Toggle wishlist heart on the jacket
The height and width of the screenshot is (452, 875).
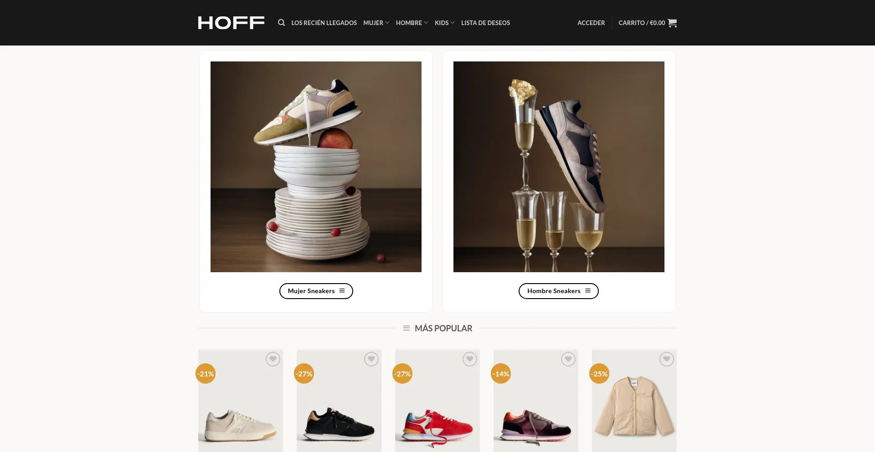pyautogui.click(x=667, y=359)
